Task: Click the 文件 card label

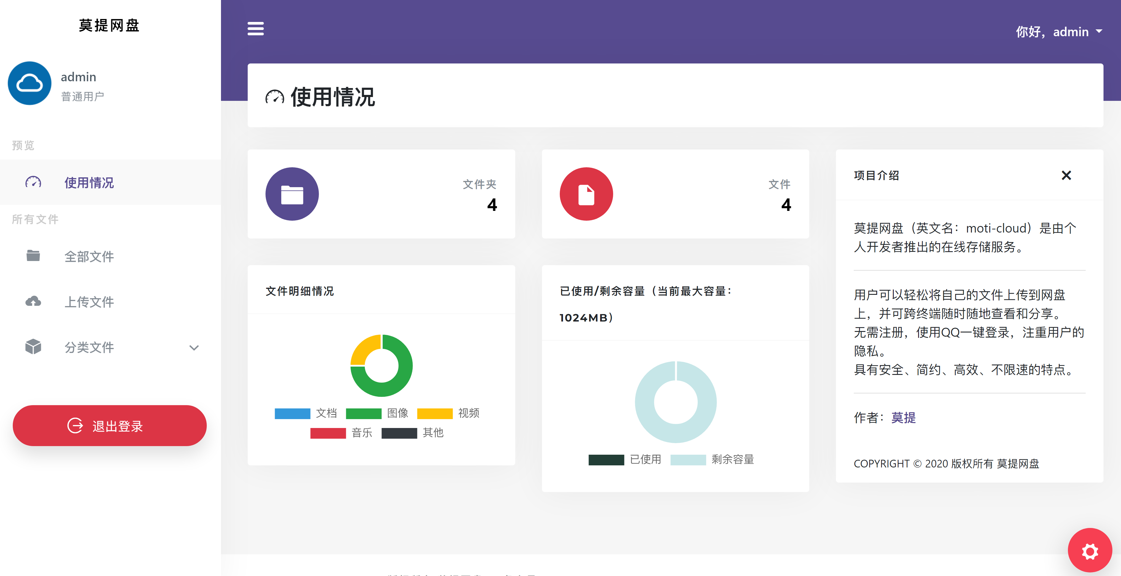Action: pos(779,184)
